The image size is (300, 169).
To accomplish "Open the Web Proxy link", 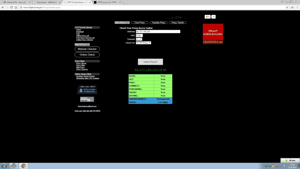I will (80, 67).
